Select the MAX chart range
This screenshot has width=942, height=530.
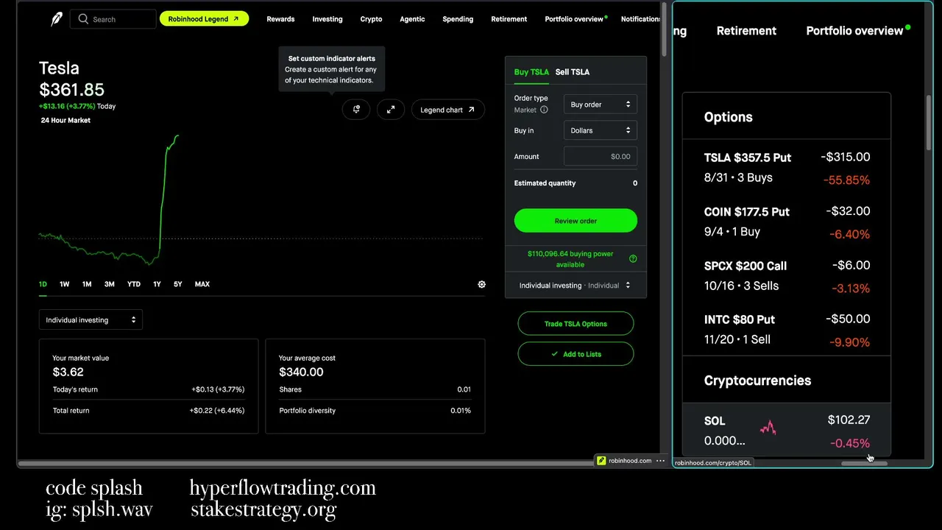coord(202,284)
